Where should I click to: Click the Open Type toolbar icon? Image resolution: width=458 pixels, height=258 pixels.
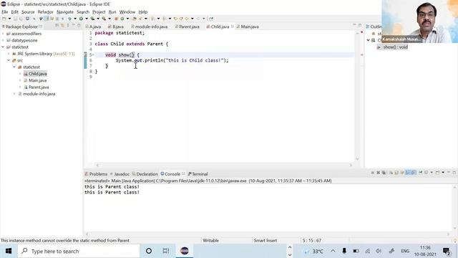coord(134,19)
